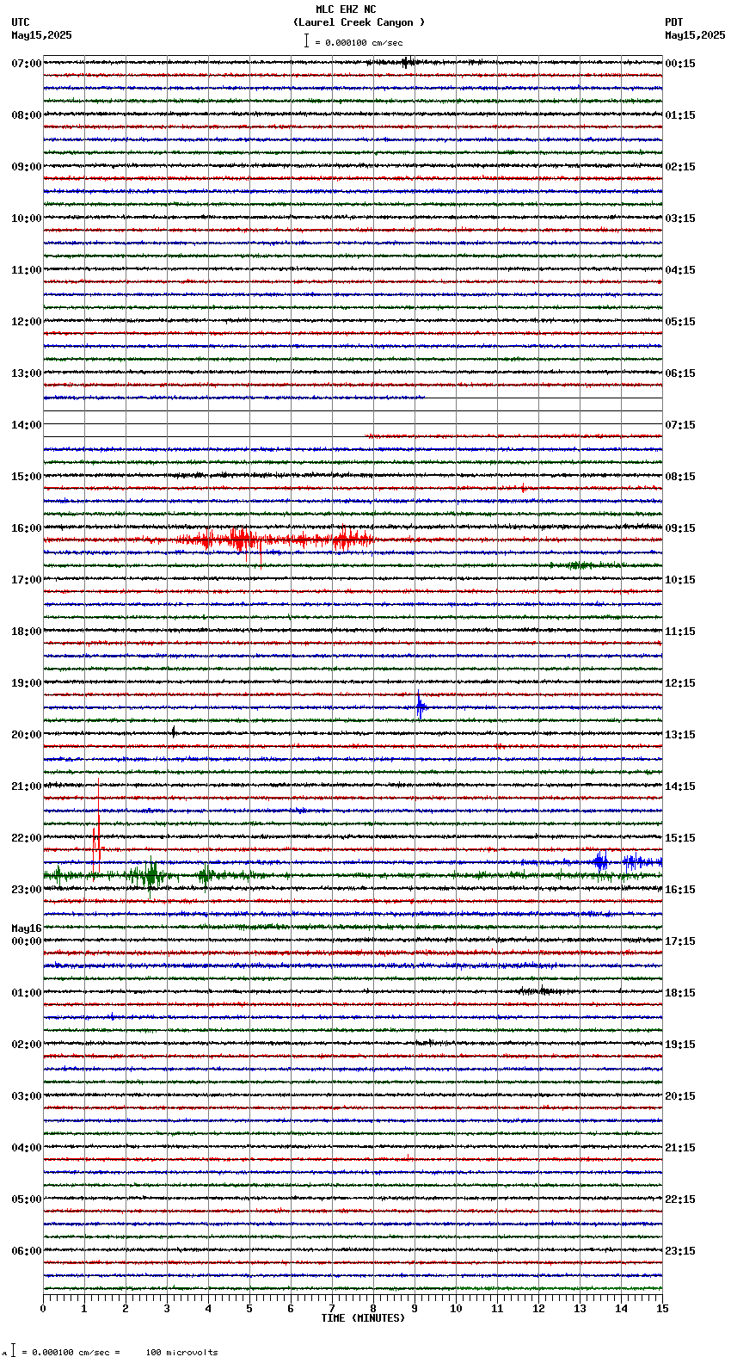
Task: Click the large red seismic event at 16:15
Action: pyautogui.click(x=275, y=540)
